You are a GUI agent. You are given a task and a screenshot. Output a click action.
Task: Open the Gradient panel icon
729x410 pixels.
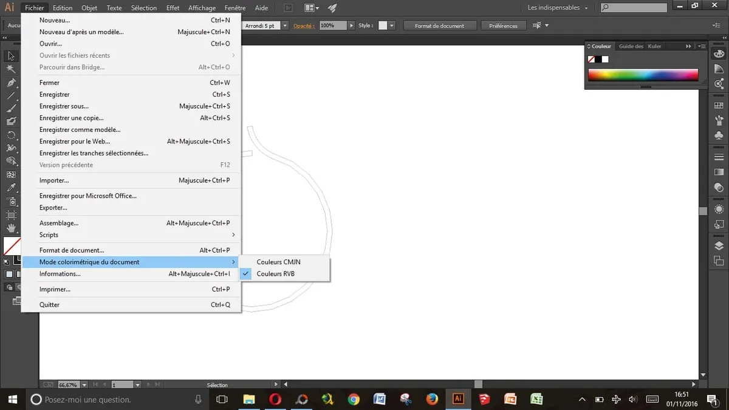719,173
